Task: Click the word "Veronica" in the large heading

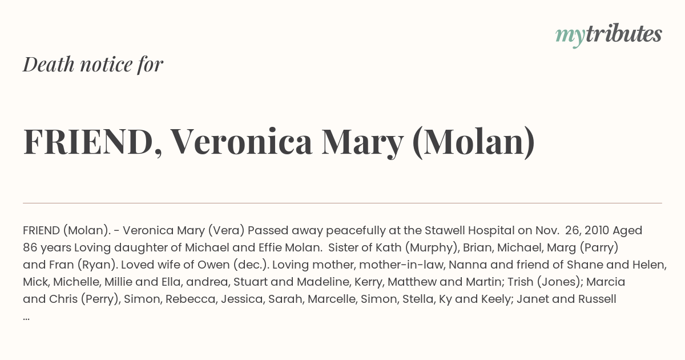Action: click(241, 141)
